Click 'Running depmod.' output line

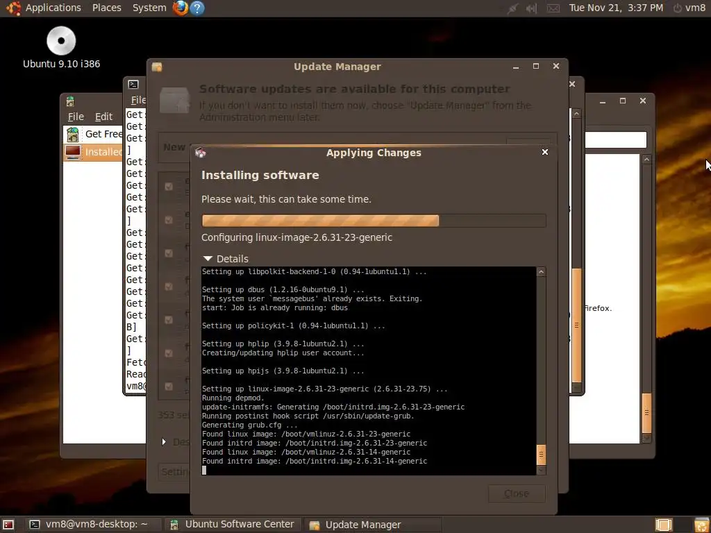click(x=233, y=398)
